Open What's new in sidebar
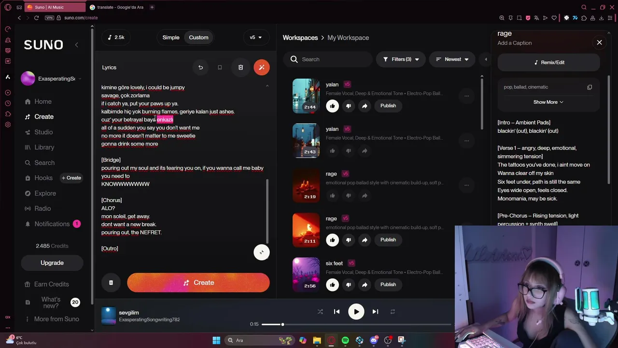Viewport: 618px width, 348px height. pyautogui.click(x=52, y=303)
